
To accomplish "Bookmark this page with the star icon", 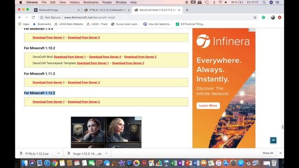I will coord(255,18).
